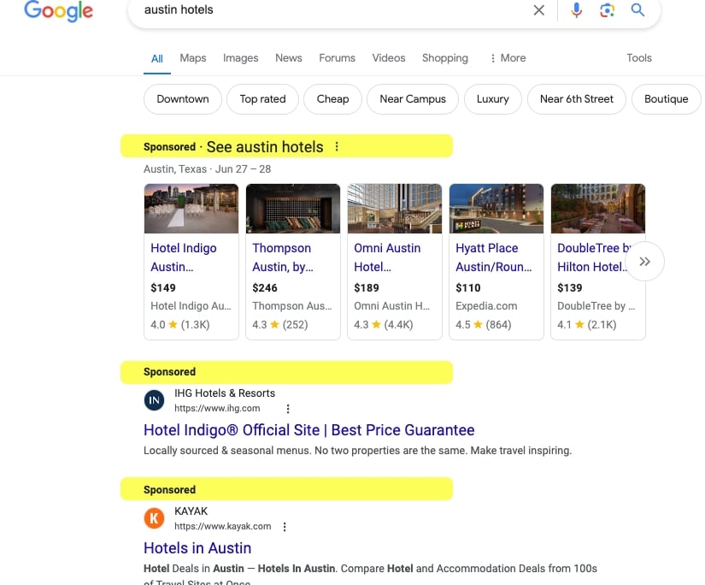
Task: Switch to the Images tab
Action: coord(240,58)
